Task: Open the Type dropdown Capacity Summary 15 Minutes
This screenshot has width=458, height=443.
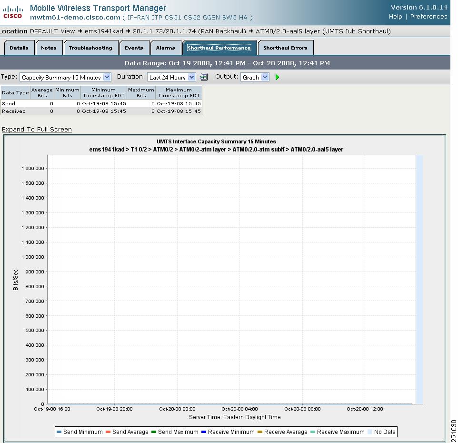Action: tap(65, 77)
